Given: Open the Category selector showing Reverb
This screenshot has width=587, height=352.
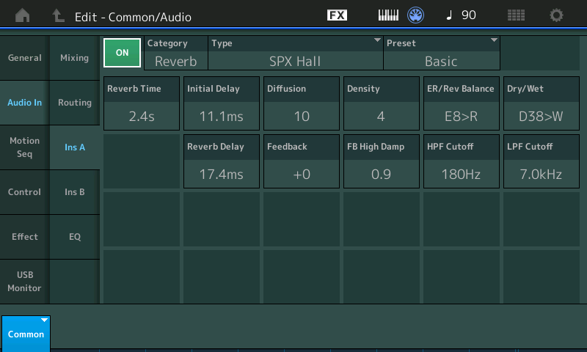Looking at the screenshot, I should (176, 54).
